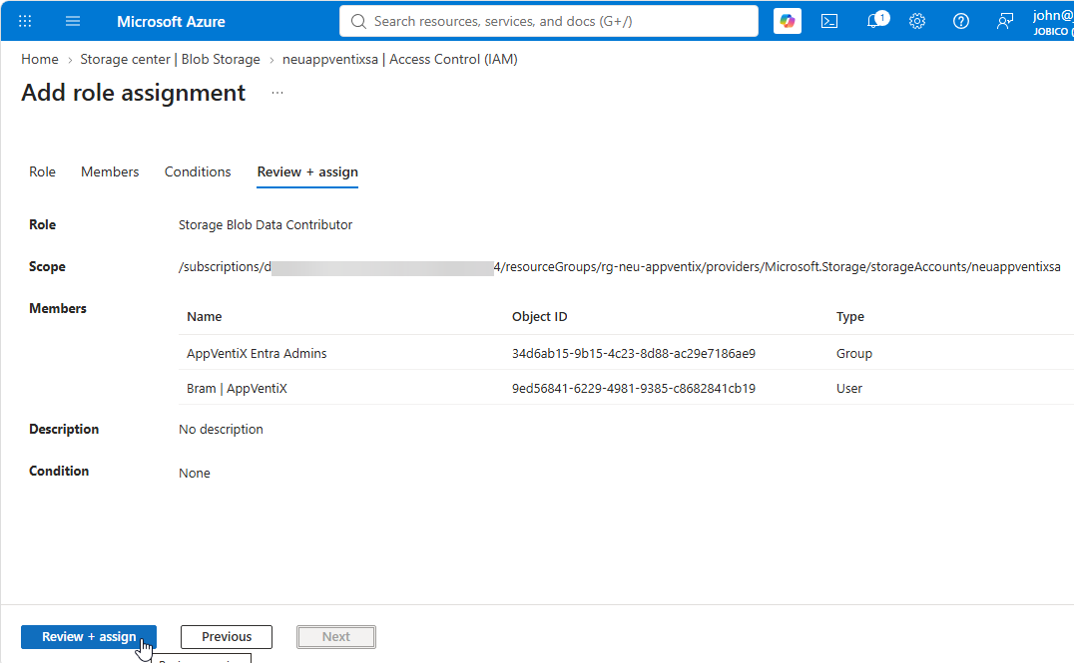Open the ellipsis menu beside Add role assignment

[276, 93]
